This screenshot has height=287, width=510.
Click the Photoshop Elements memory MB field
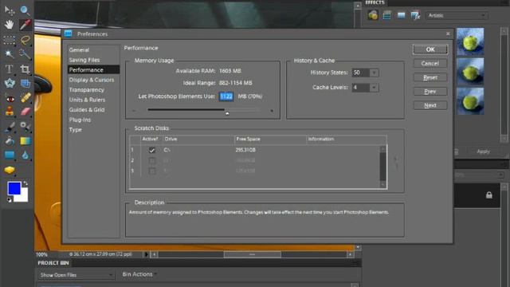click(x=226, y=96)
